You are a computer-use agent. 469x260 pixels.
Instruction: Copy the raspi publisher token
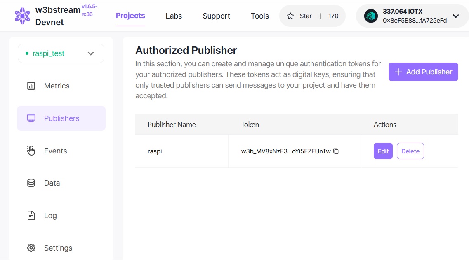pyautogui.click(x=336, y=151)
